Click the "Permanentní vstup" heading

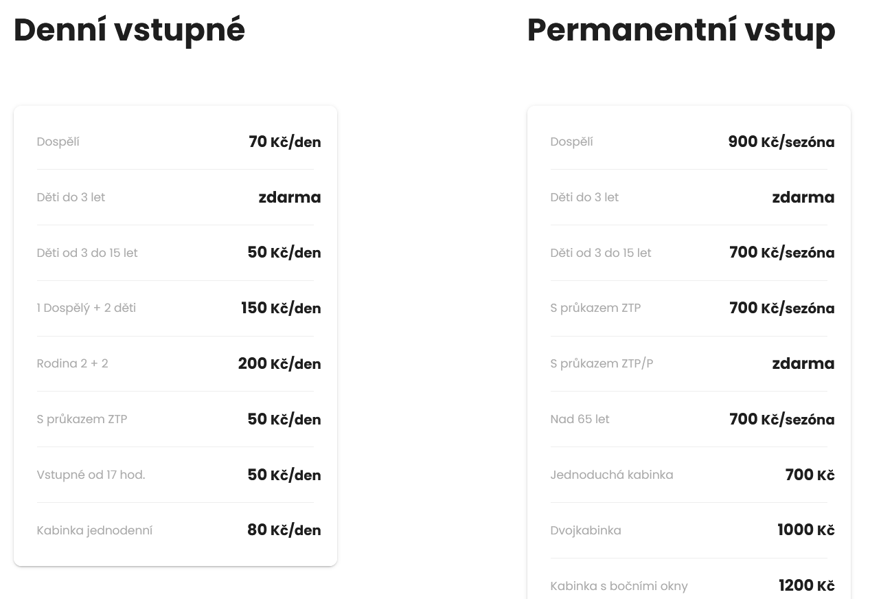tap(680, 30)
